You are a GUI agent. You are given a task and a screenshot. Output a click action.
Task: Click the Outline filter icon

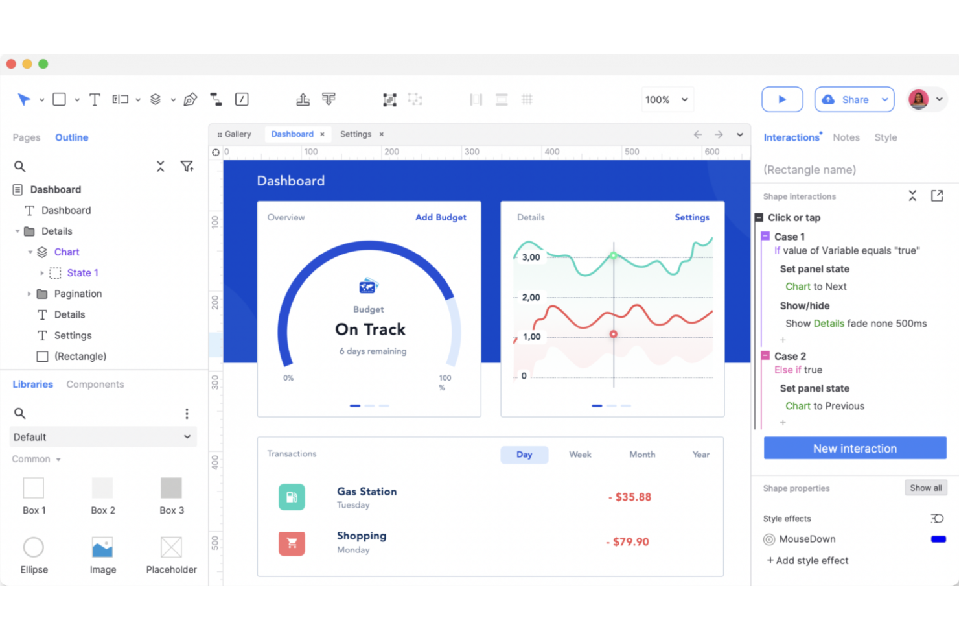click(x=187, y=167)
